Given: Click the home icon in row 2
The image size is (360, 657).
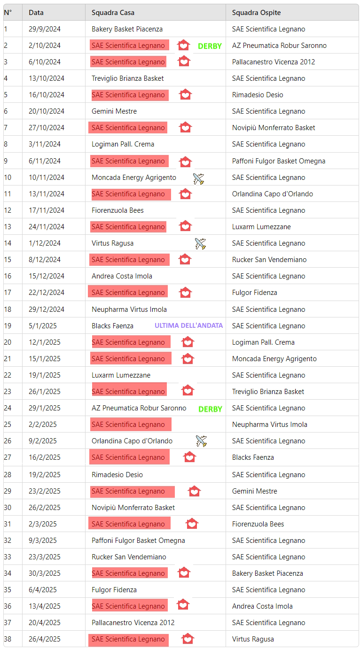Looking at the screenshot, I should 183,45.
